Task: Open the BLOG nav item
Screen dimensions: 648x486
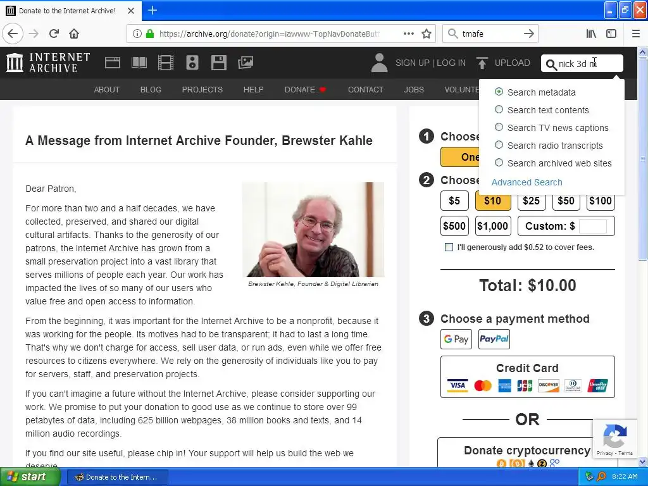Action: [x=151, y=90]
